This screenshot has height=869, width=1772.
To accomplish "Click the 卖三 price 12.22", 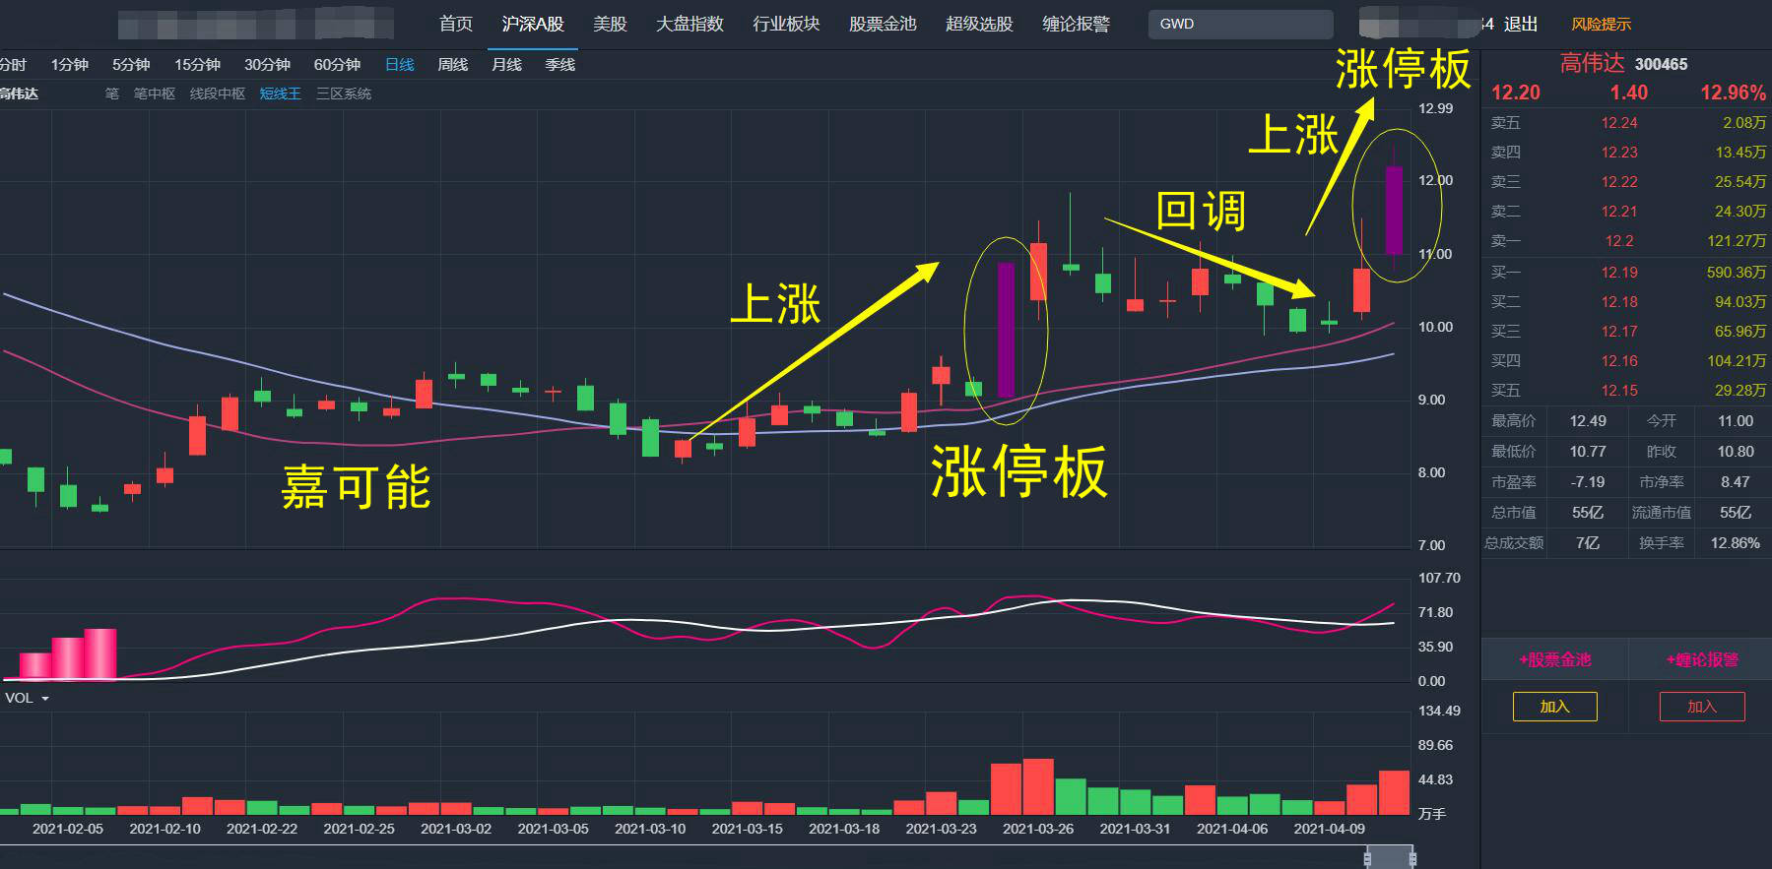I will [x=1619, y=182].
